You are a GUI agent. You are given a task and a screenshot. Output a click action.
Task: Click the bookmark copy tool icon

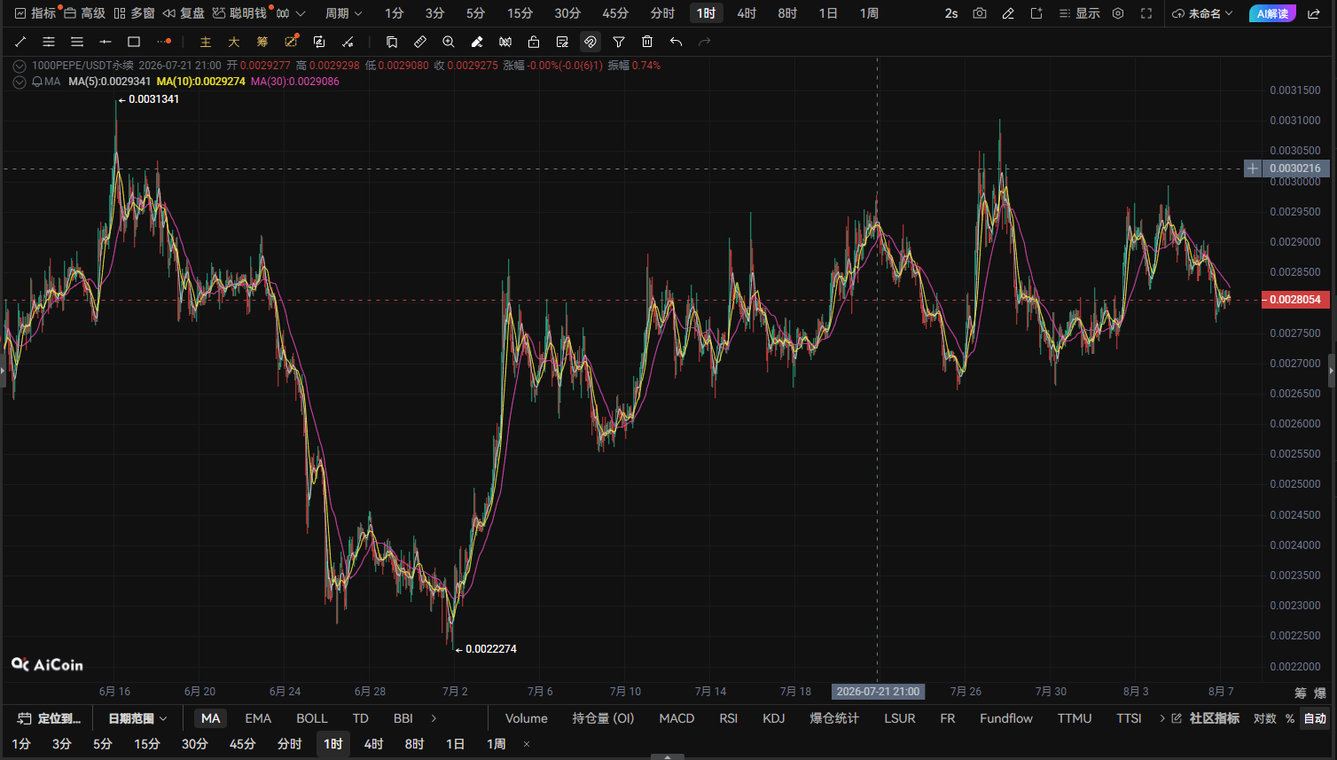[392, 42]
